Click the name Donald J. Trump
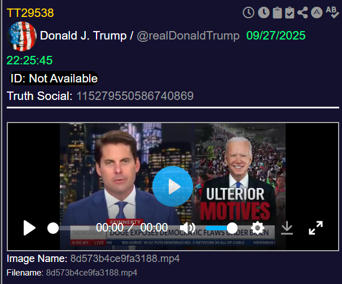 pos(84,36)
